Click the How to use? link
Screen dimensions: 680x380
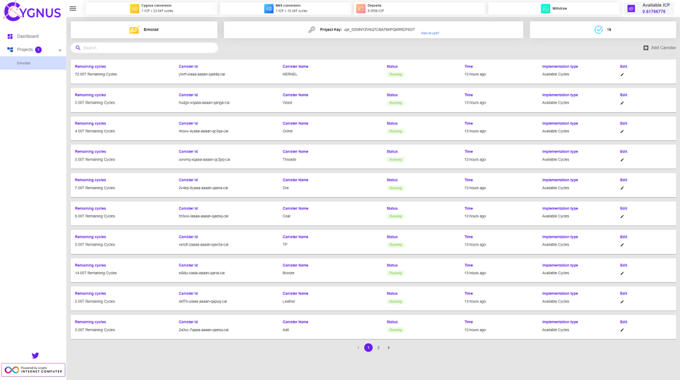tap(430, 33)
